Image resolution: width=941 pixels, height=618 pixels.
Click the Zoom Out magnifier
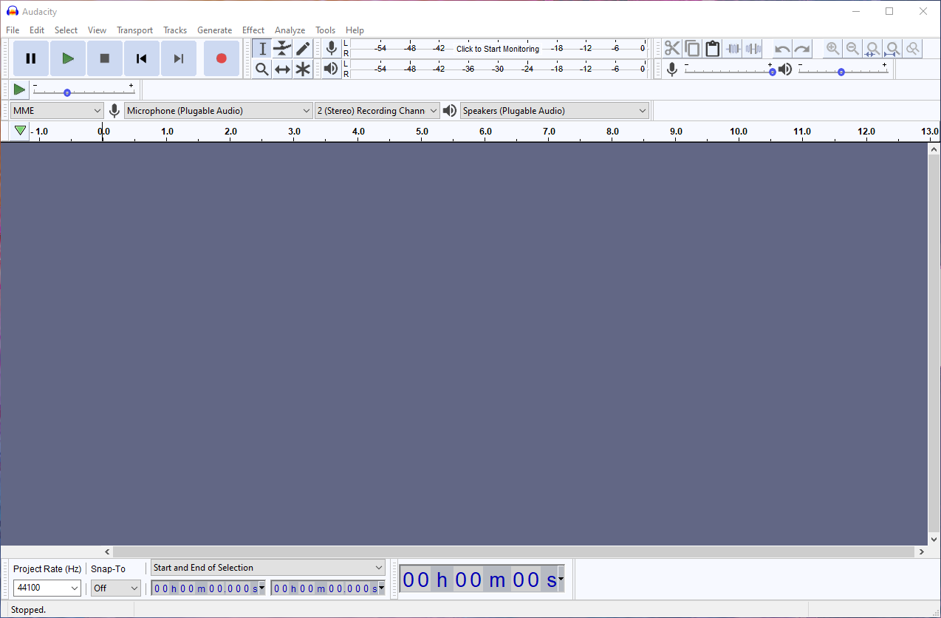click(x=852, y=49)
